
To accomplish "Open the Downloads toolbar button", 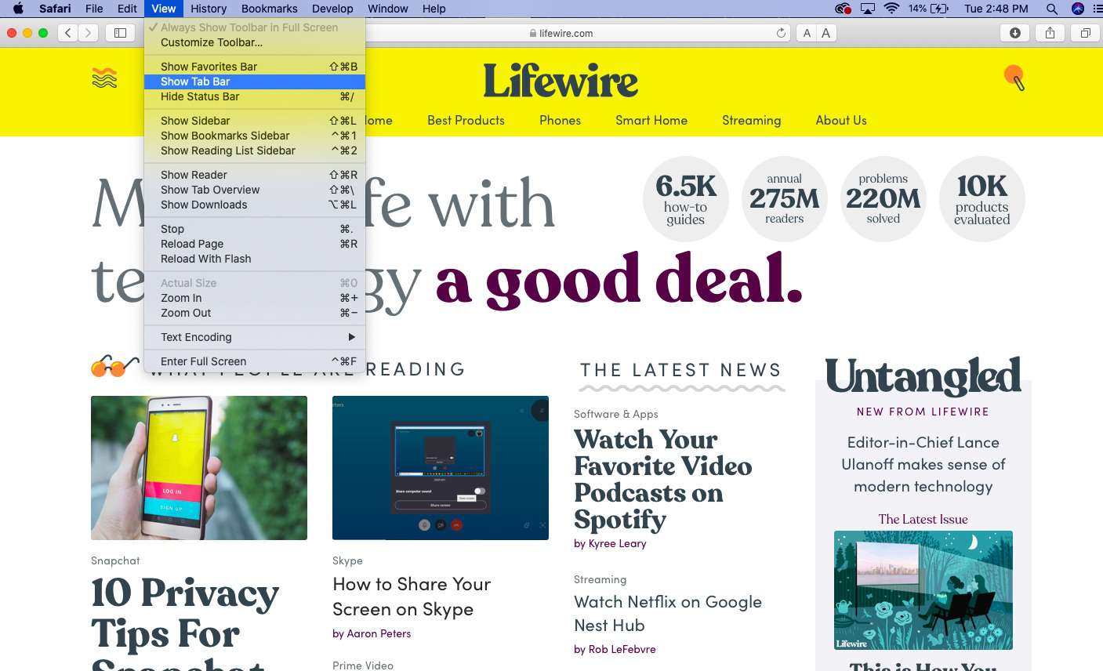I will tap(1014, 33).
